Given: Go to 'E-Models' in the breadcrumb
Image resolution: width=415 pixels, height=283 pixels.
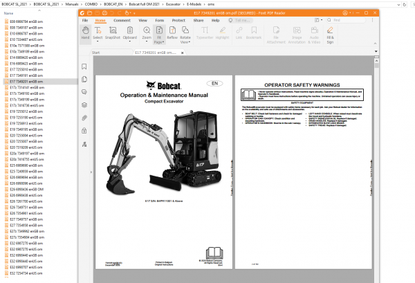Looking at the screenshot, I should (194, 4).
